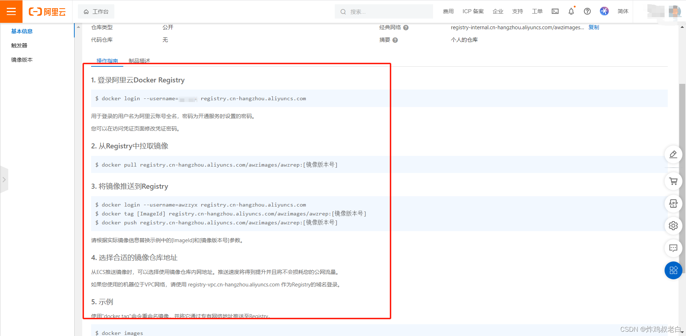686x336 pixels.
Task: Open the 企业 menu
Action: pyautogui.click(x=498, y=11)
